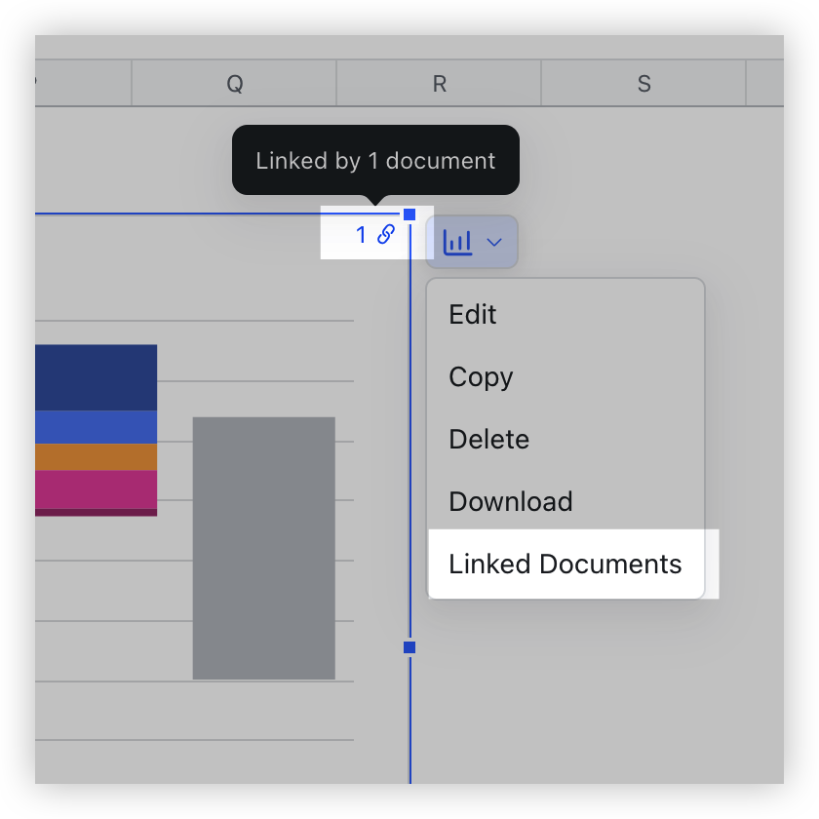819x819 pixels.
Task: Click the magenta bar segment
Action: point(95,486)
